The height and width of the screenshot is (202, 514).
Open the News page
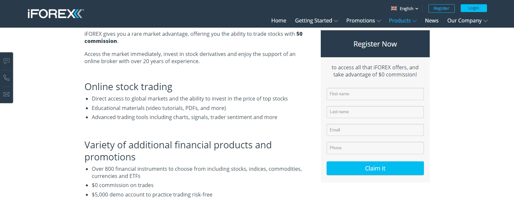[x=432, y=20]
